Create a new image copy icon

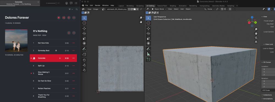pyautogui.click(x=132, y=9)
